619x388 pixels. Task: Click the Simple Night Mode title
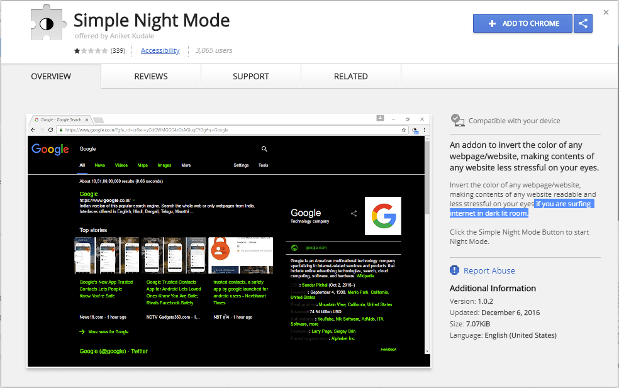[152, 20]
